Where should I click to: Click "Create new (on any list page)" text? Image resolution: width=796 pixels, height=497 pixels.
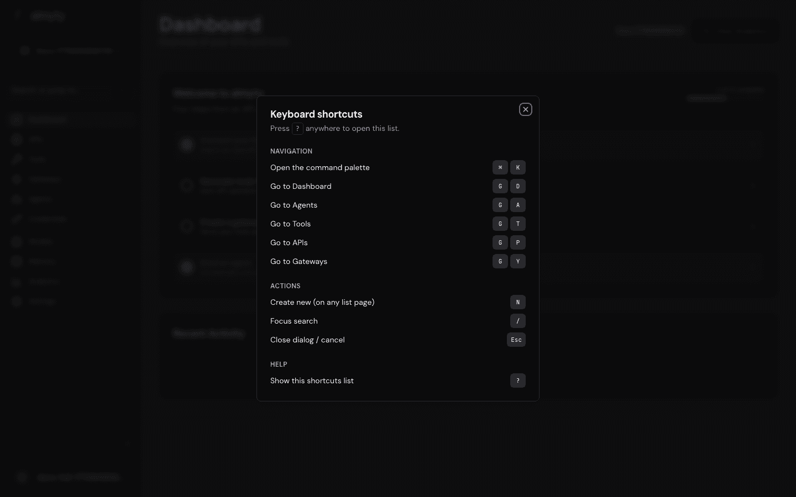click(322, 302)
